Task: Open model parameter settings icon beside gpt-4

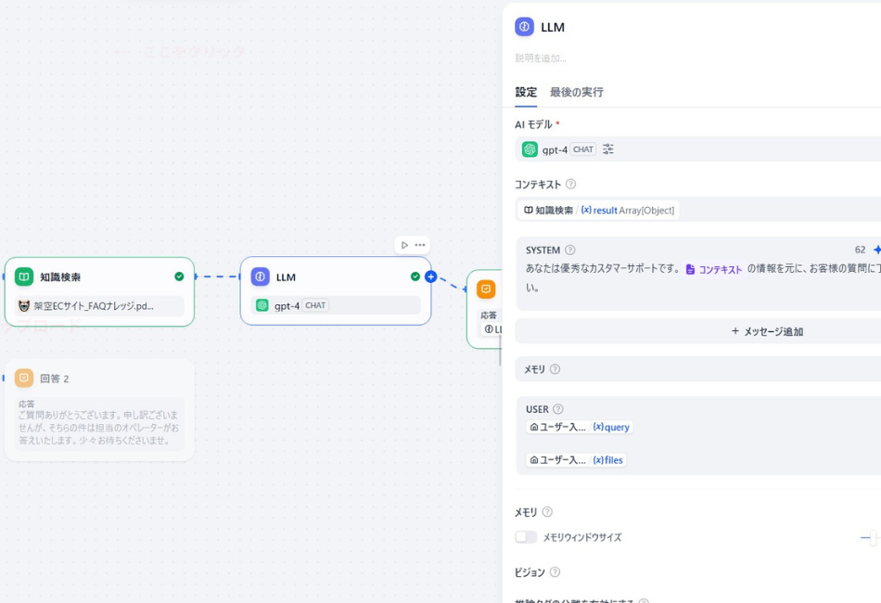Action: click(607, 148)
